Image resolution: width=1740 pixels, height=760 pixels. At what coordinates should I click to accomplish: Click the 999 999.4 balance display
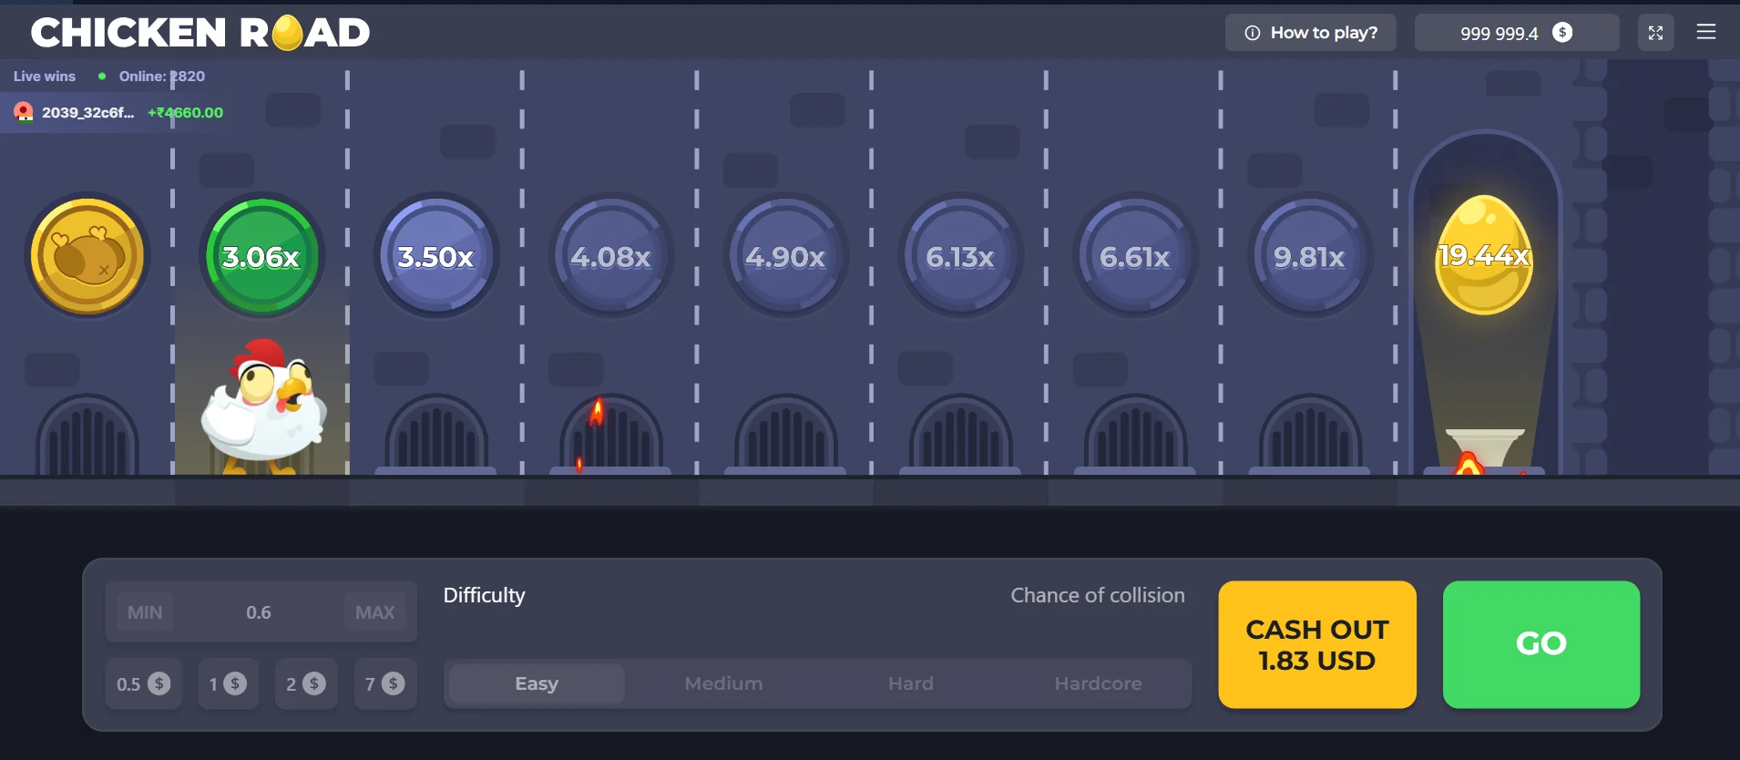[x=1517, y=33]
